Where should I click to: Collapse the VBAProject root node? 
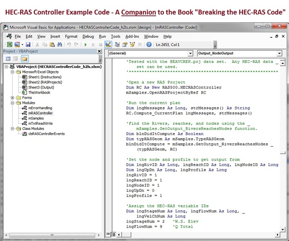pos(6,67)
